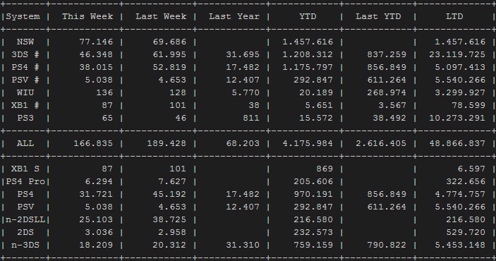496x261 pixels.
Task: Select the ALL totals row label
Action: 25,143
